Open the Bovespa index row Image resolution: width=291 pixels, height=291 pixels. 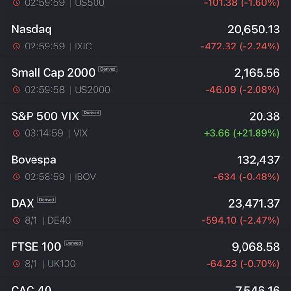[145, 168]
